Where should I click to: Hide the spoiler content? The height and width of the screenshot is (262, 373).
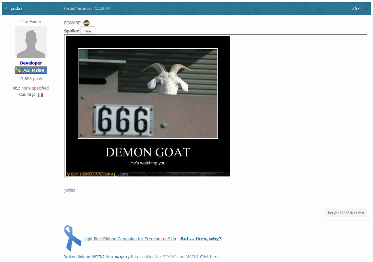pos(87,31)
